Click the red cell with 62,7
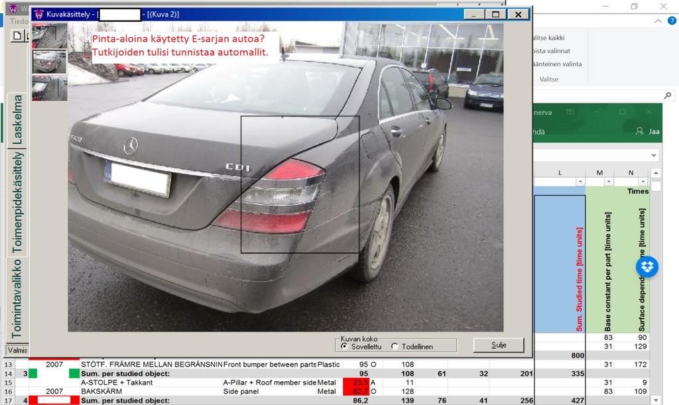Viewport: 679px width, 405px height. [x=355, y=392]
